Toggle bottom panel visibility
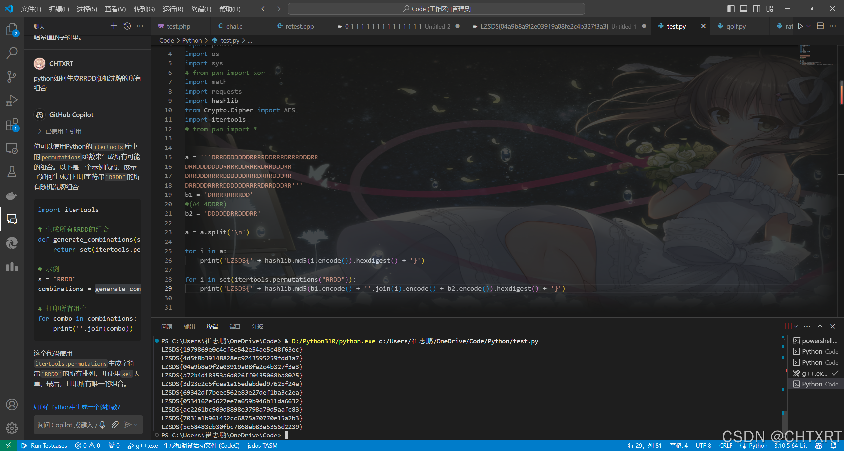 pyautogui.click(x=744, y=9)
